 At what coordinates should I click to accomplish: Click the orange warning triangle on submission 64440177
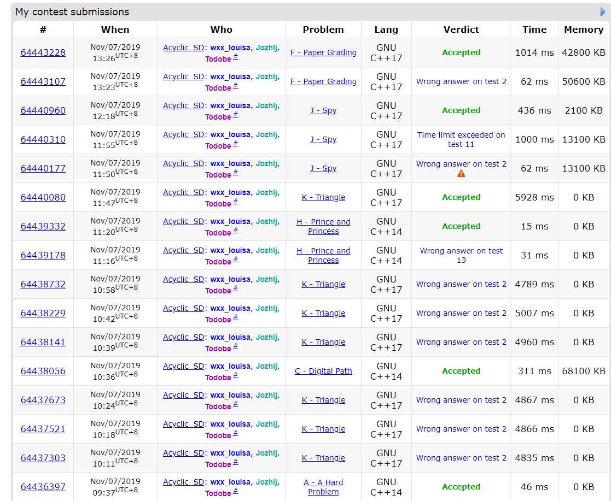461,174
